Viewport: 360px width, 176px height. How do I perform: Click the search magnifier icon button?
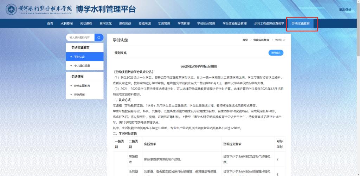pyautogui.click(x=99, y=37)
